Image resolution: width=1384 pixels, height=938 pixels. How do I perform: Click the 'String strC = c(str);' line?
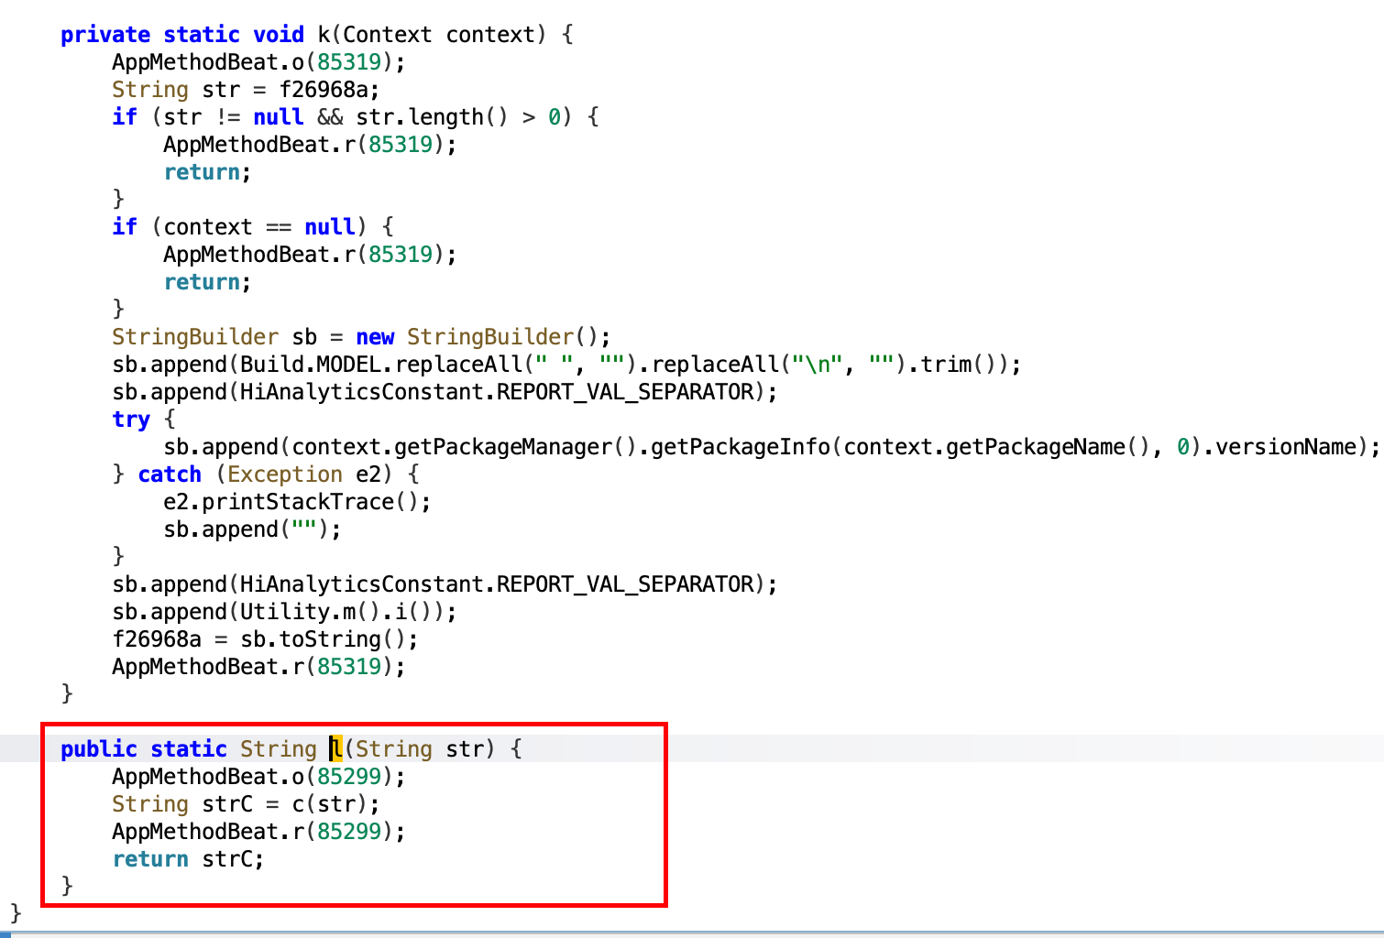coord(246,804)
